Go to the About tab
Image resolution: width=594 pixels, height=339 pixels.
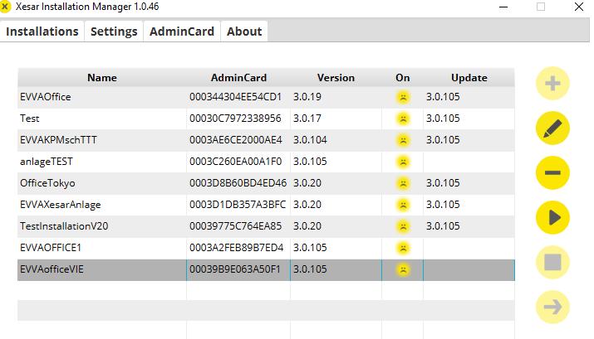pos(244,31)
